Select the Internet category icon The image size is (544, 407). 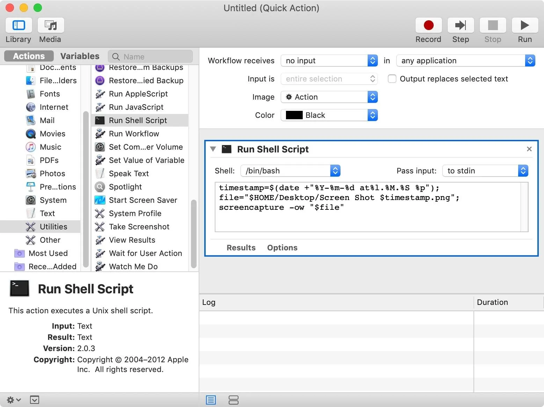coord(31,107)
